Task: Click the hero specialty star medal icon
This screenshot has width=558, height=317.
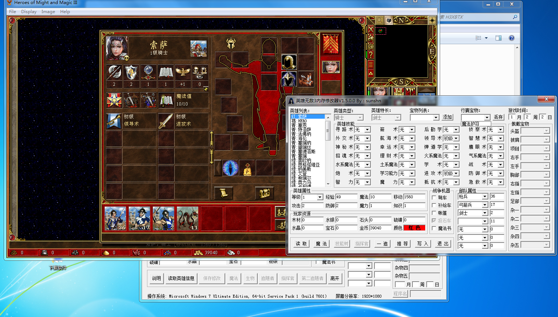Action: [x=114, y=100]
